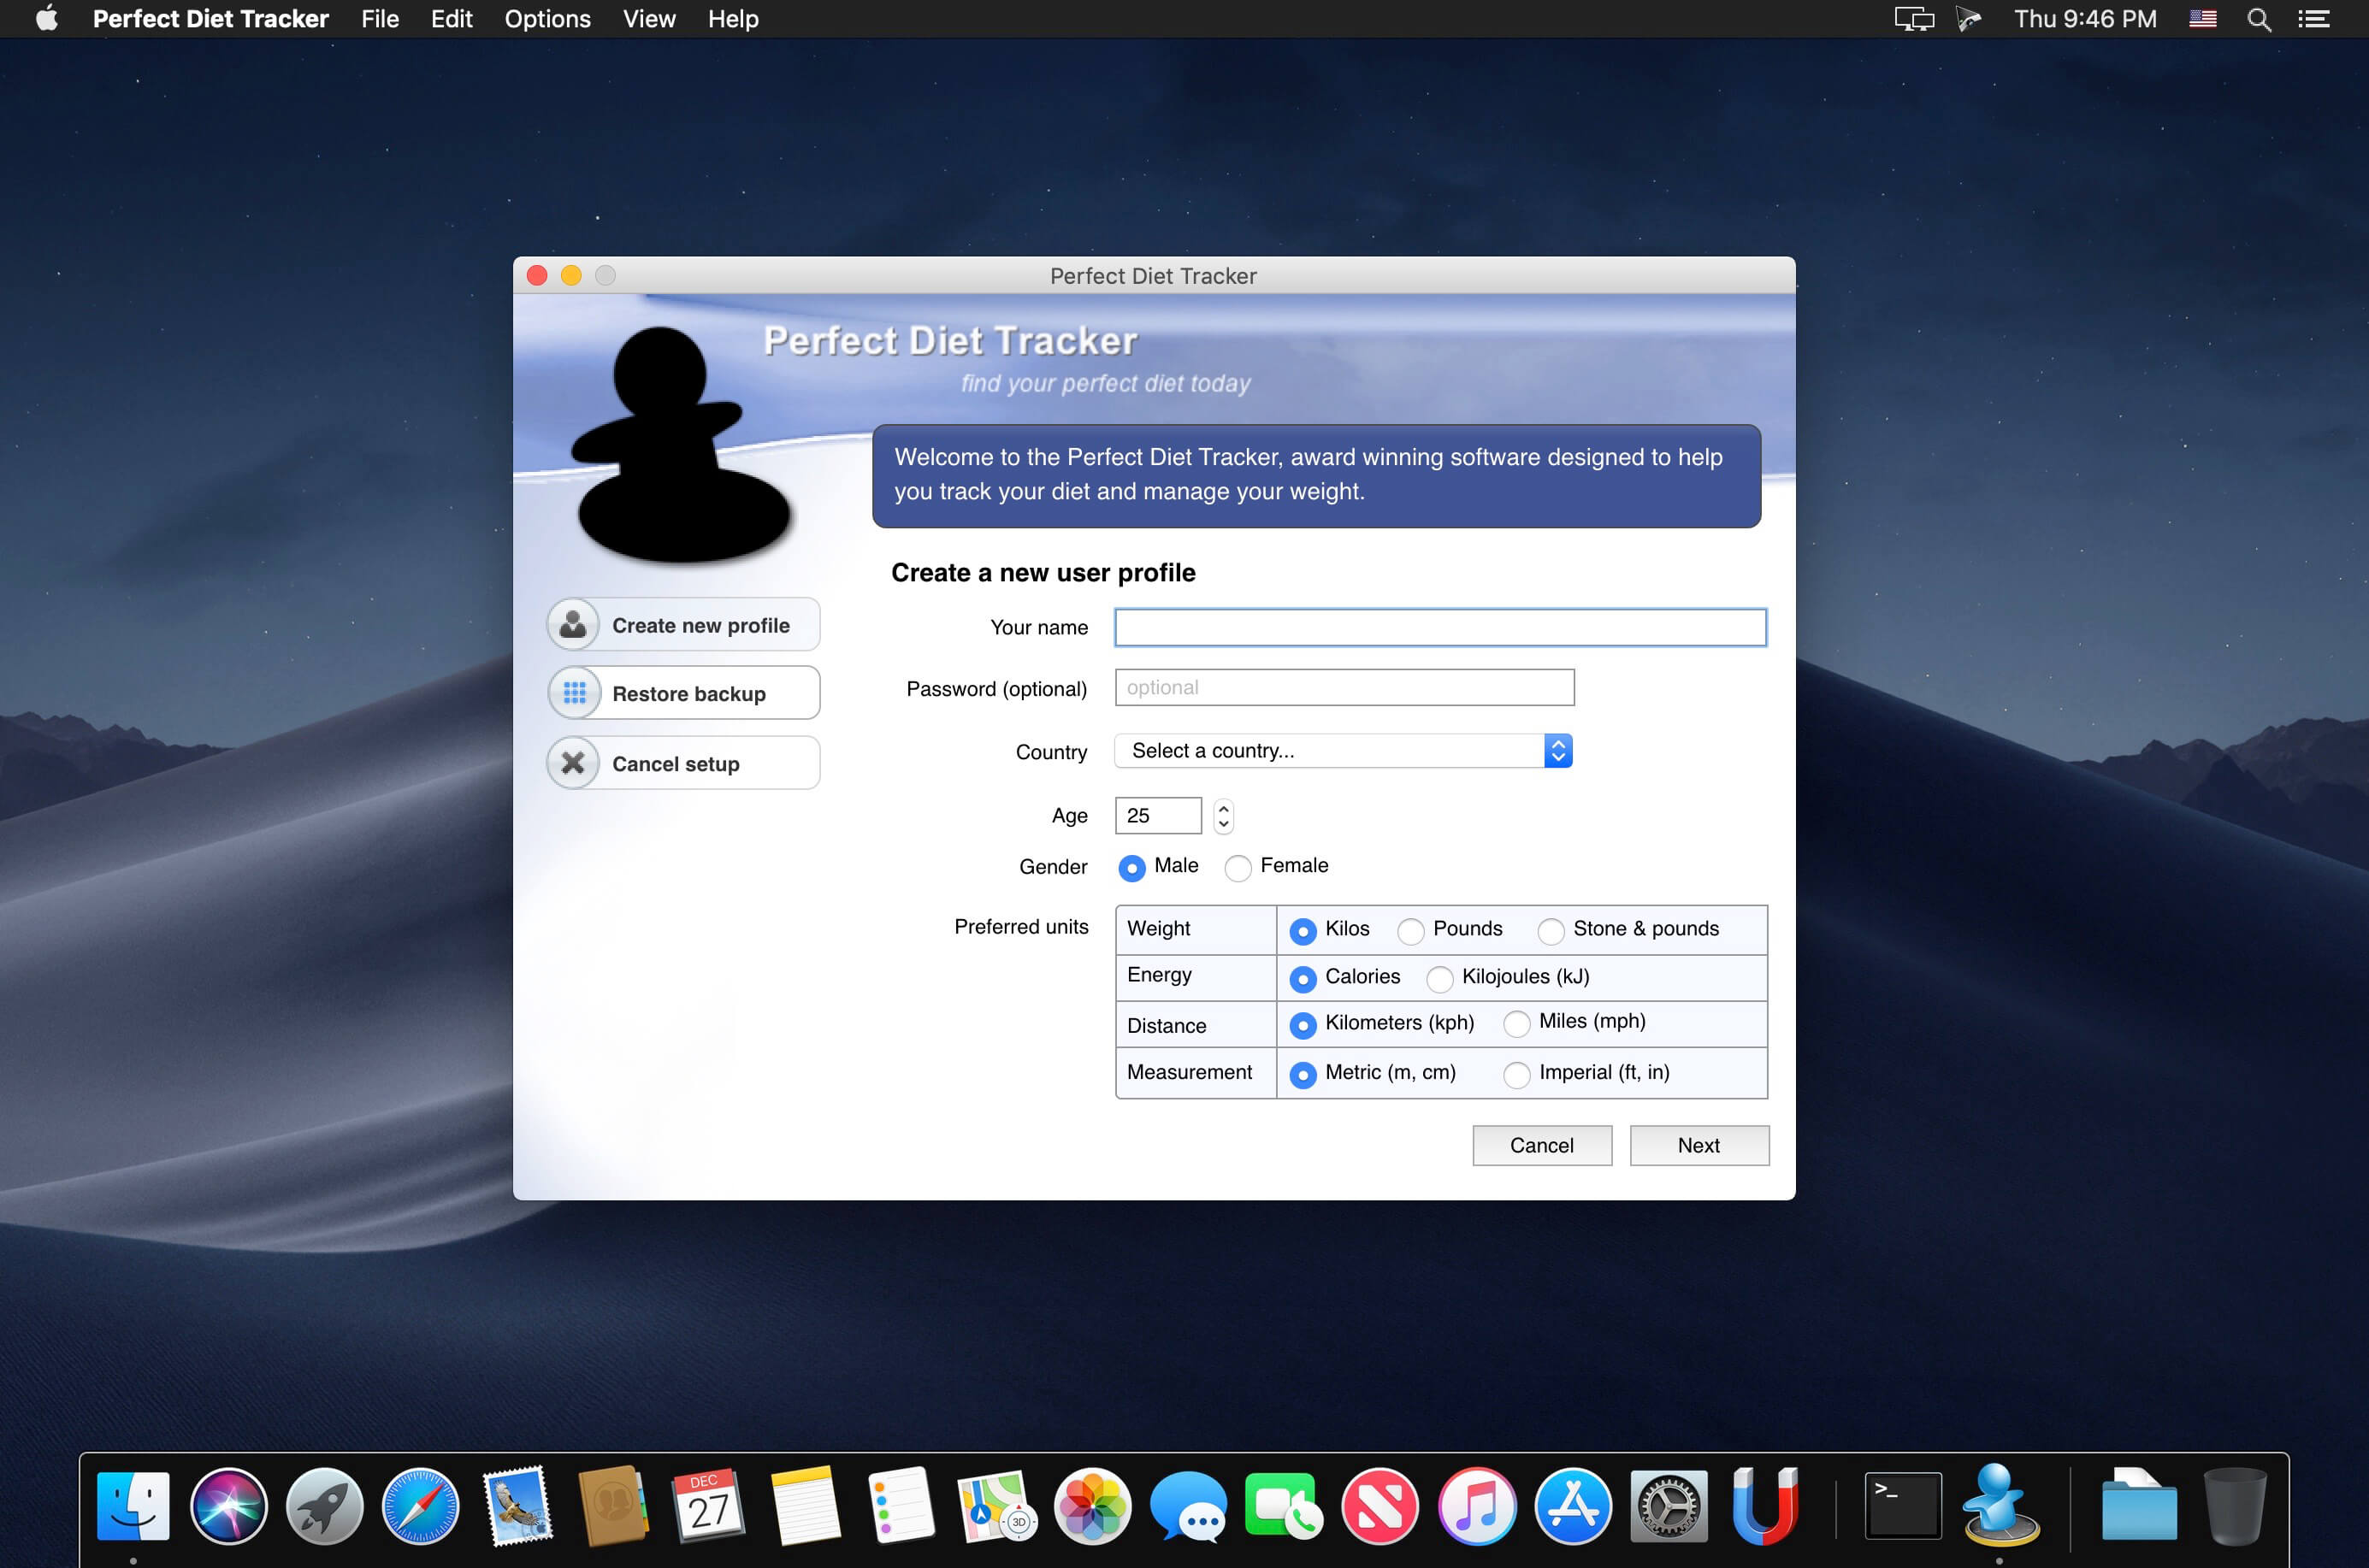Open Reminders icon in dock
Image resolution: width=2369 pixels, height=1568 pixels.
pyautogui.click(x=901, y=1506)
